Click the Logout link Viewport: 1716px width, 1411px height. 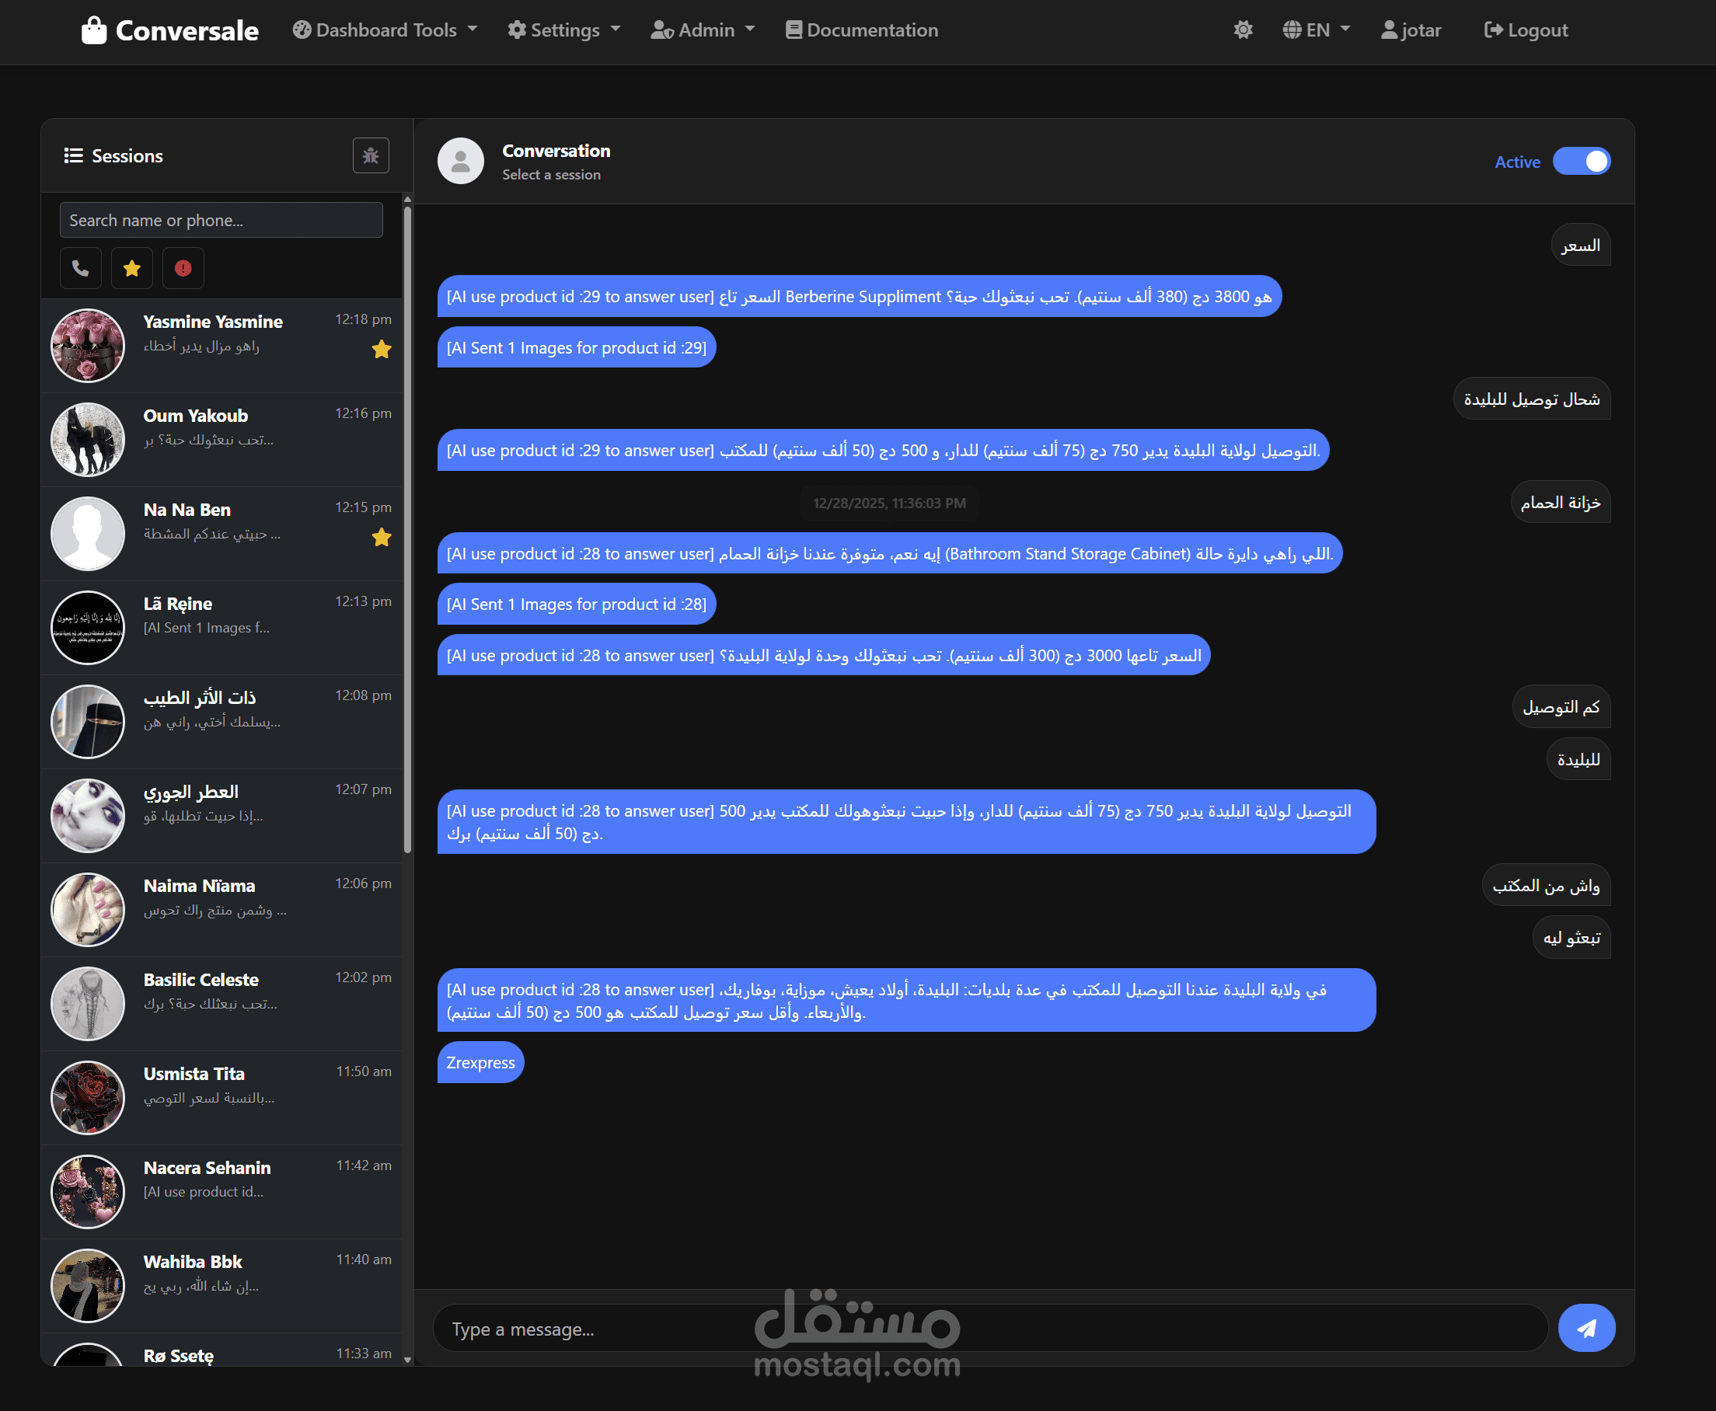pos(1526,30)
